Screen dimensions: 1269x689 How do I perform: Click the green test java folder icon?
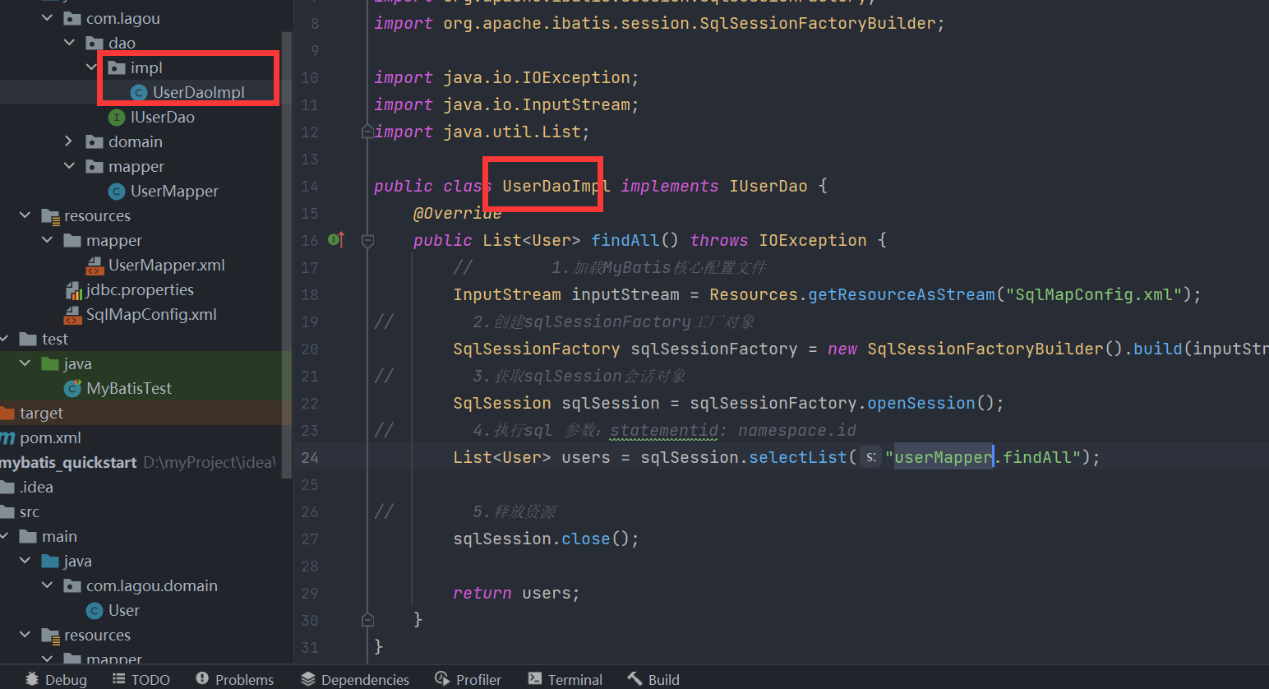click(x=50, y=364)
